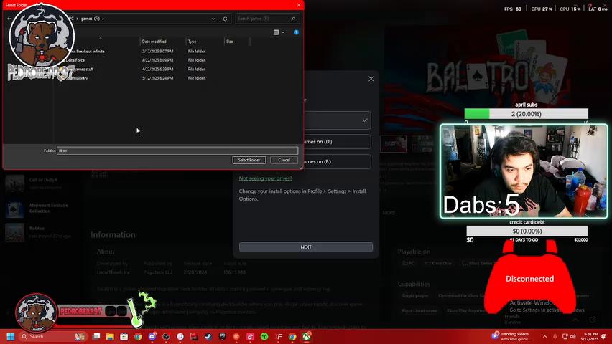Image resolution: width=612 pixels, height=344 pixels.
Task: Open network status tray icon
Action: 565,337
